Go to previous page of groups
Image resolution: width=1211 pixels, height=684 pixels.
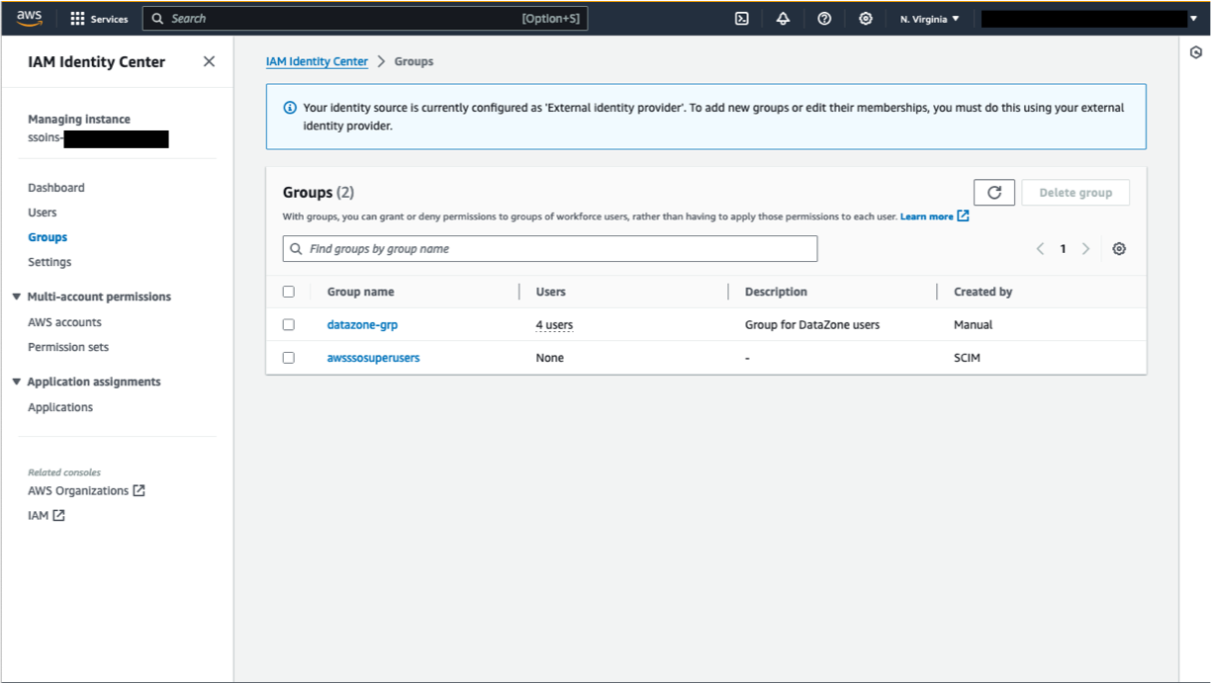[x=1040, y=249]
